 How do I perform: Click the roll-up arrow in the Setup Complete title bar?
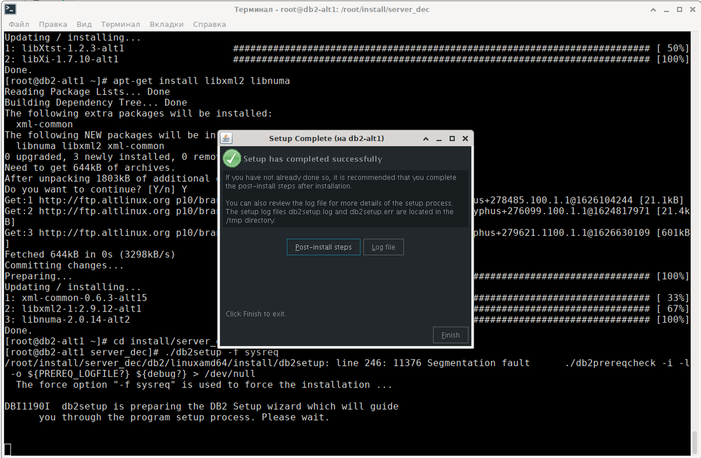(426, 139)
